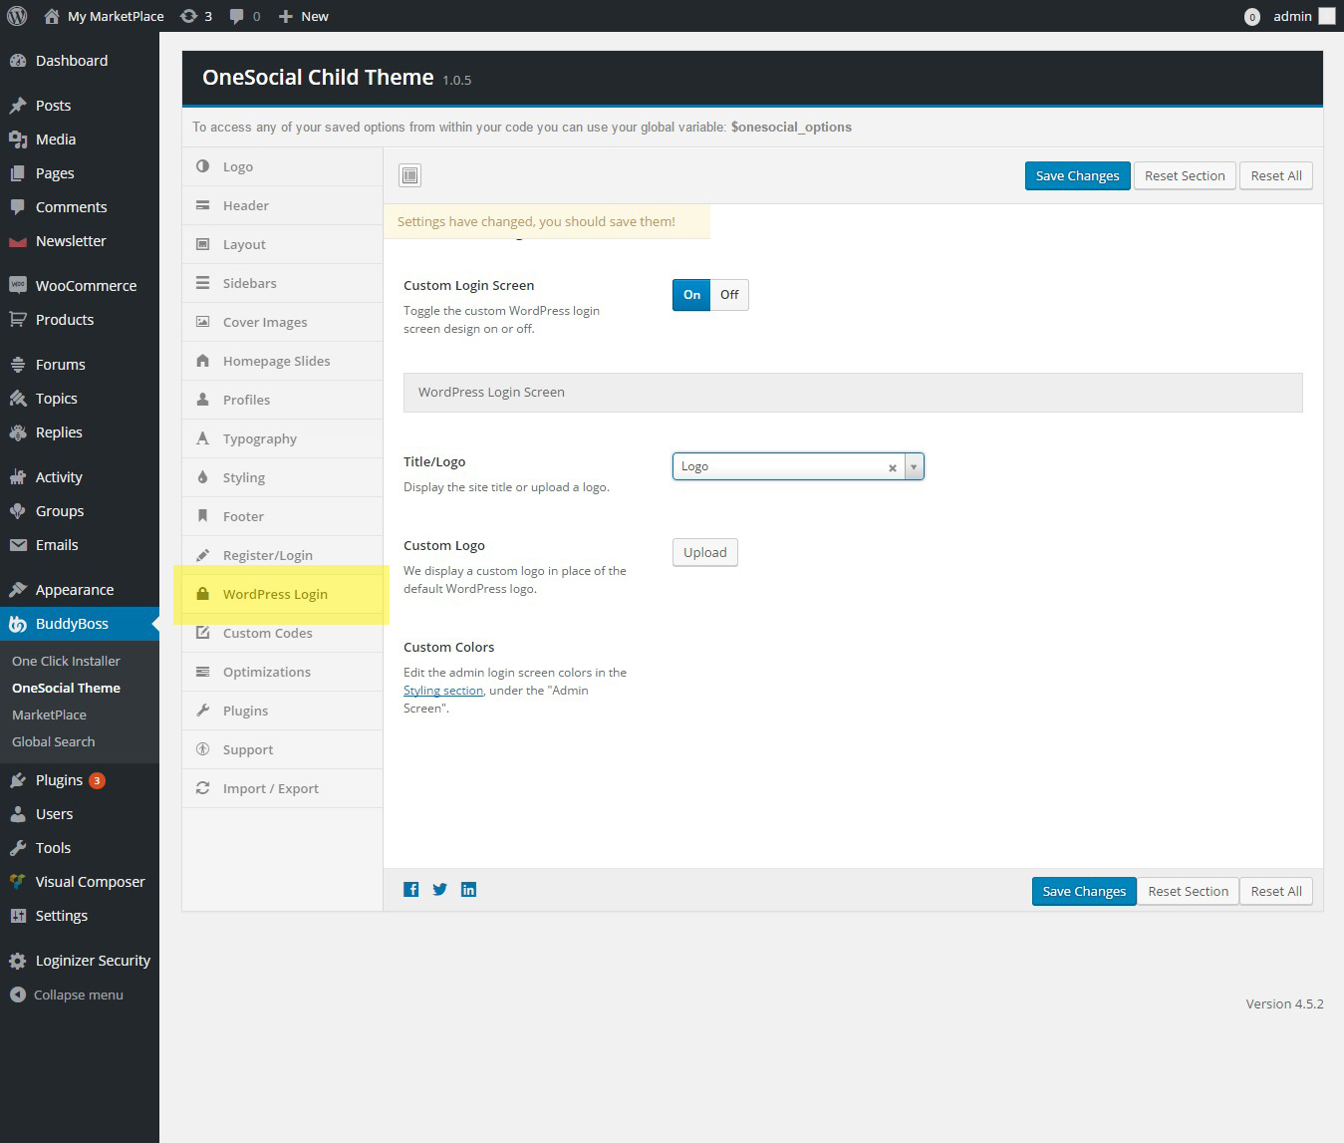Select WooCommerce in the admin menu

86,286
